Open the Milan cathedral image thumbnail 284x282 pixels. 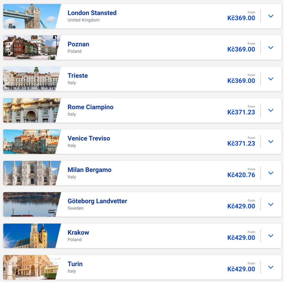31,173
